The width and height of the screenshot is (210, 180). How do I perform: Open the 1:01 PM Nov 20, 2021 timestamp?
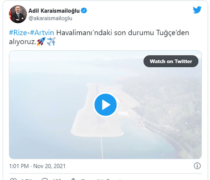click(x=37, y=166)
